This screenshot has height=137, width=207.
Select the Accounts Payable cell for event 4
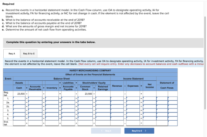(x=68, y=114)
